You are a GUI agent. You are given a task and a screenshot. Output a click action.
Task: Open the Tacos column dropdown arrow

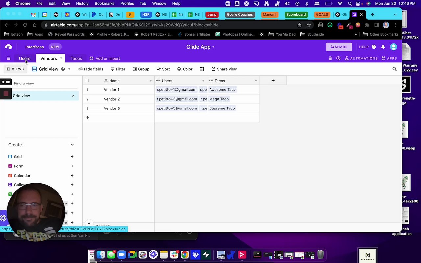256,81
